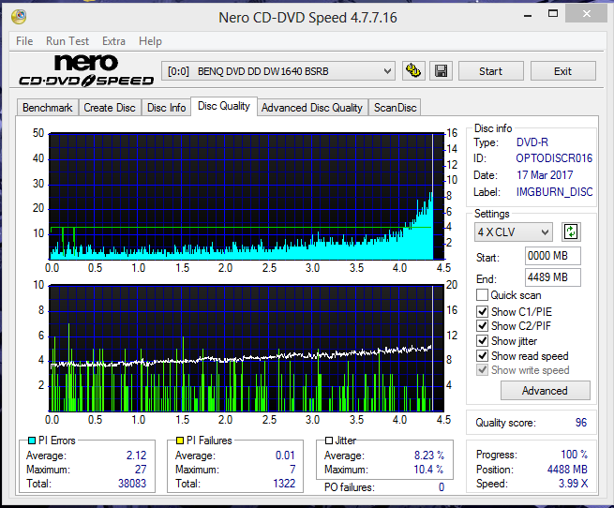Click the date 17 Mar 2017
614x508 pixels.
[x=545, y=175]
